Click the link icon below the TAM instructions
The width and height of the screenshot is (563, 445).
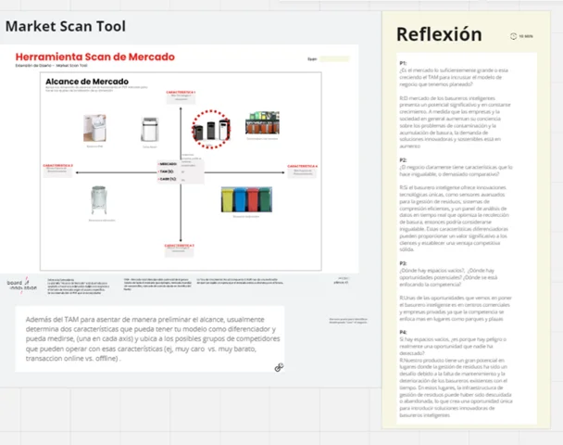[x=279, y=367]
